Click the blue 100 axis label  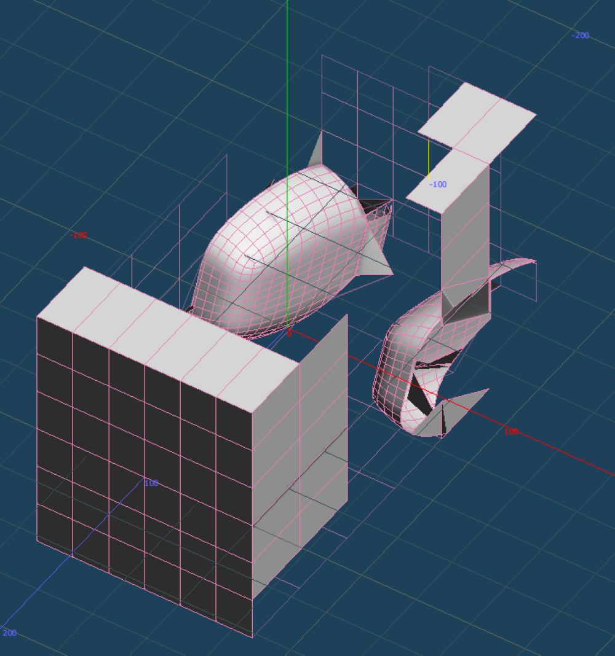point(151,483)
